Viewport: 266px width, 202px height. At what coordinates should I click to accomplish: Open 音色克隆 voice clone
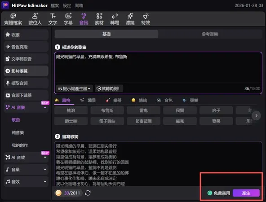point(26,47)
